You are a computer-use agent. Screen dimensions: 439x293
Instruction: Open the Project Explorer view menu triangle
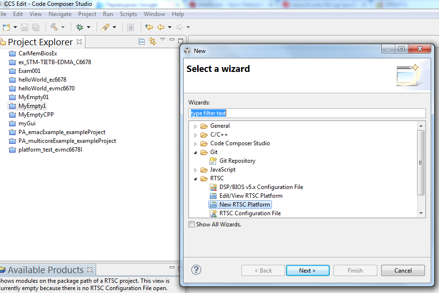click(x=163, y=39)
